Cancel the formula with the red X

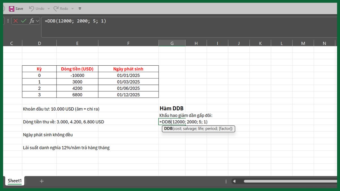click(16, 21)
